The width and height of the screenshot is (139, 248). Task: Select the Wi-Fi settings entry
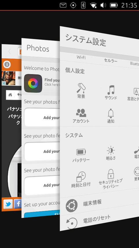coord(81,57)
